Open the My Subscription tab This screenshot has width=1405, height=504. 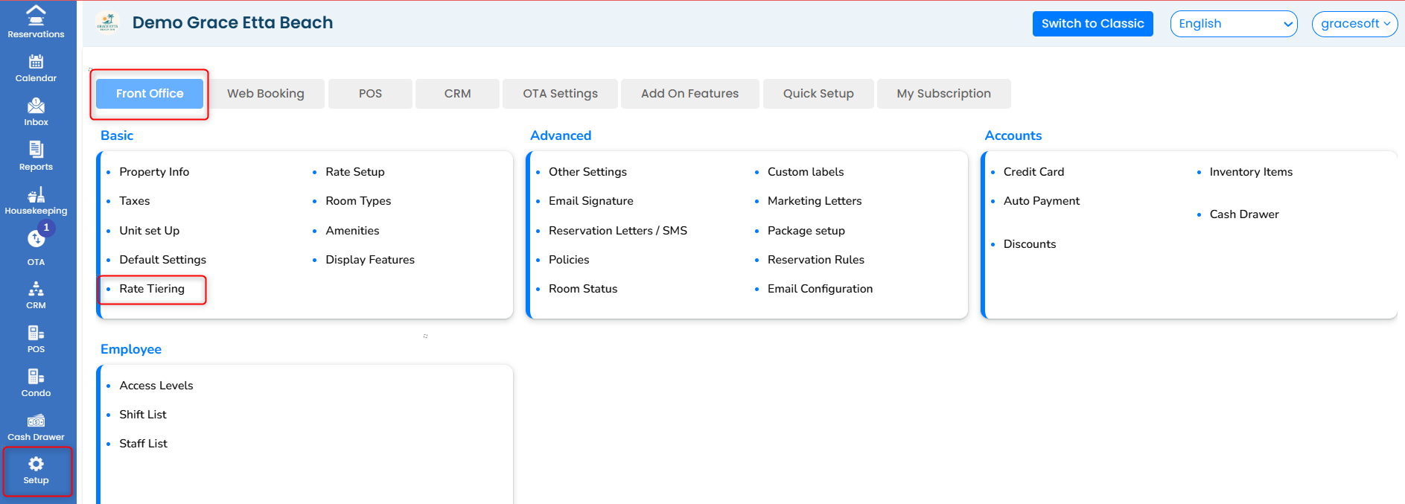943,94
